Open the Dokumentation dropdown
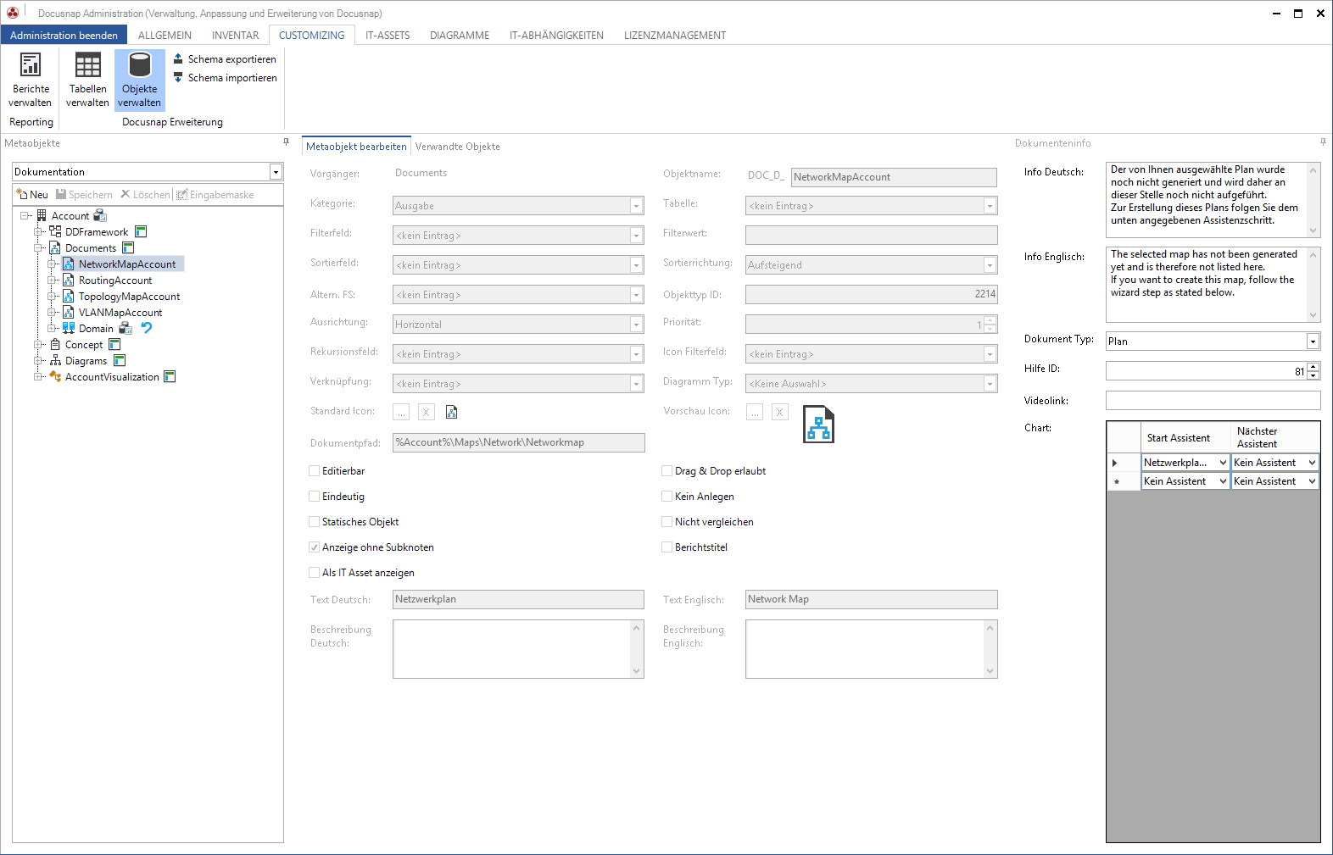The height and width of the screenshot is (855, 1333). (276, 172)
